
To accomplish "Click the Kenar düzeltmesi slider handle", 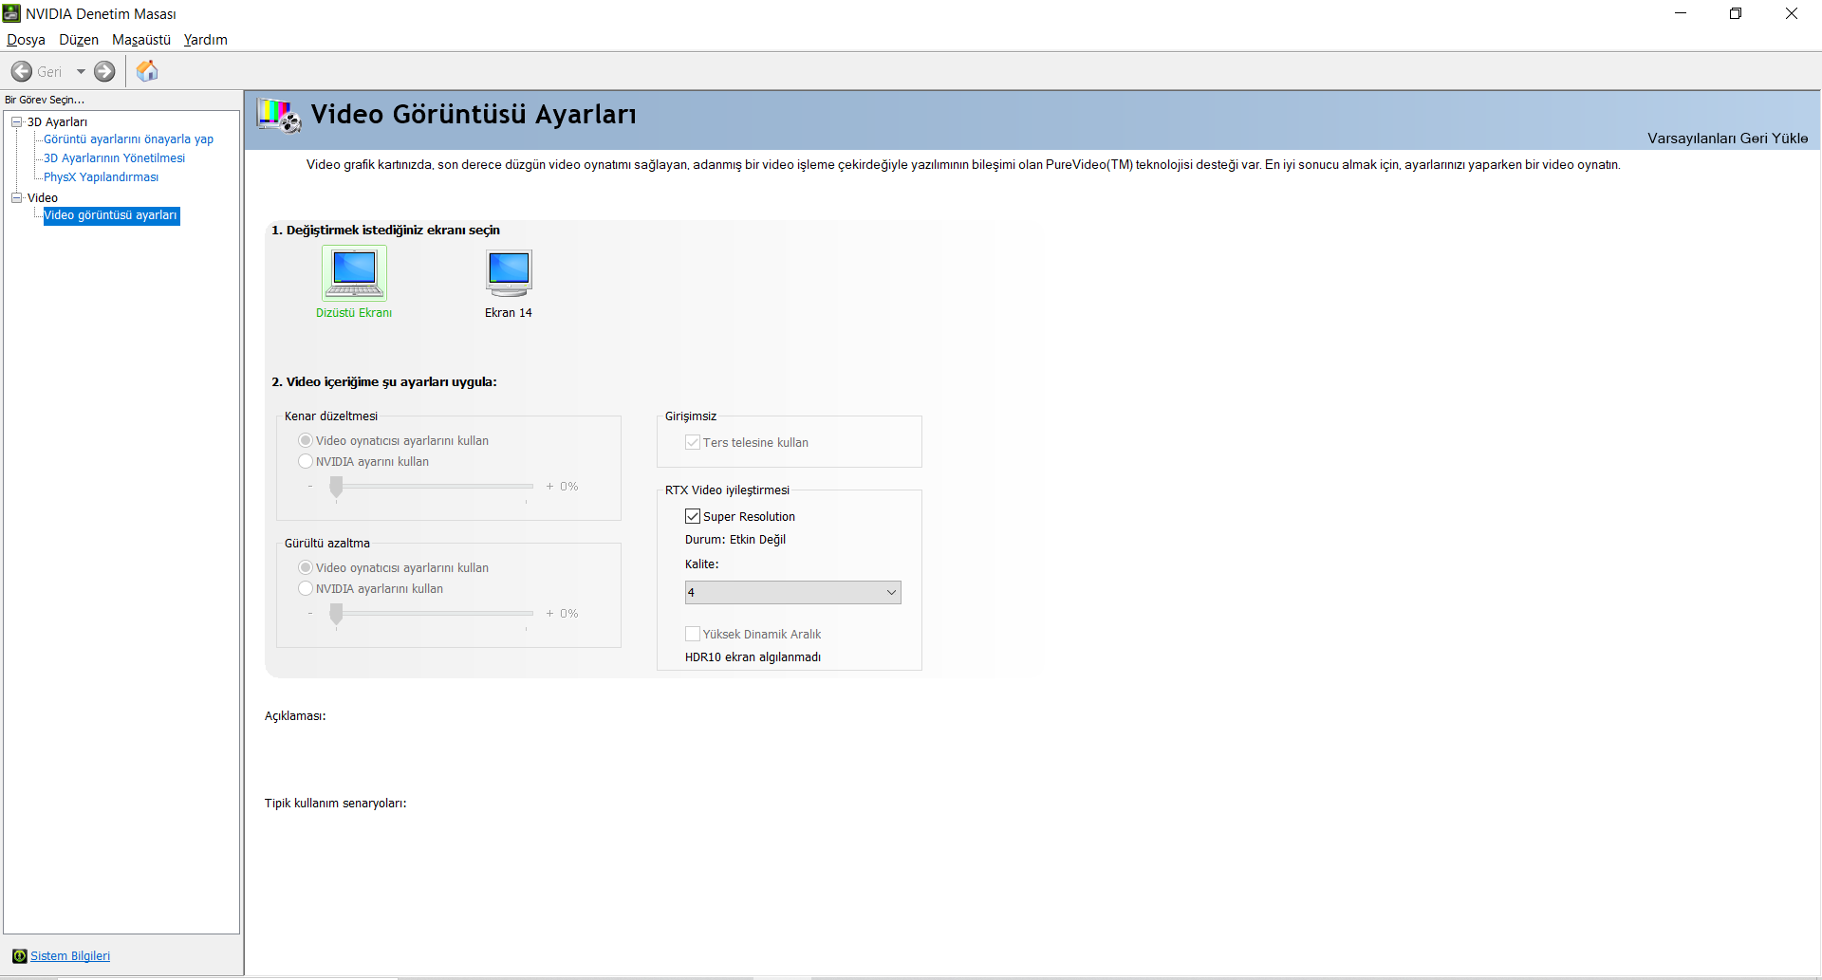I will (336, 487).
